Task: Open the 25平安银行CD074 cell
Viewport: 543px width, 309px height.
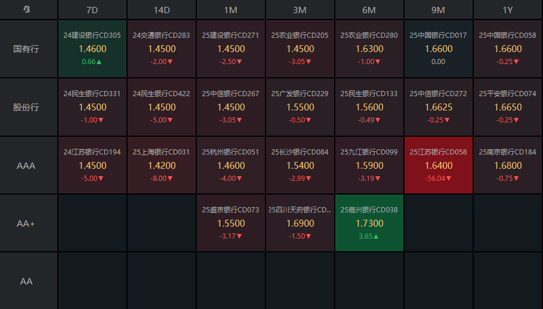Action: tap(508, 107)
